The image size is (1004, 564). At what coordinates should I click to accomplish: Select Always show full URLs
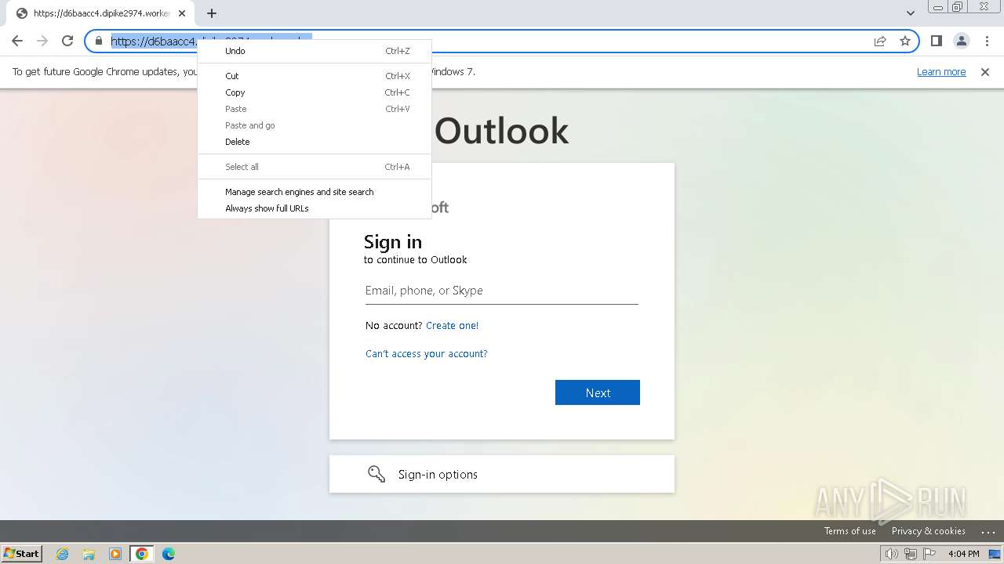click(x=315, y=208)
